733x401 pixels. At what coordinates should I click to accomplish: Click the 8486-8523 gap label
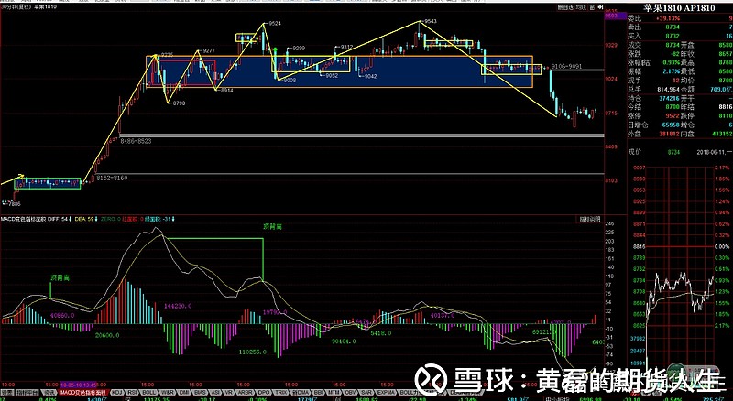(136, 140)
